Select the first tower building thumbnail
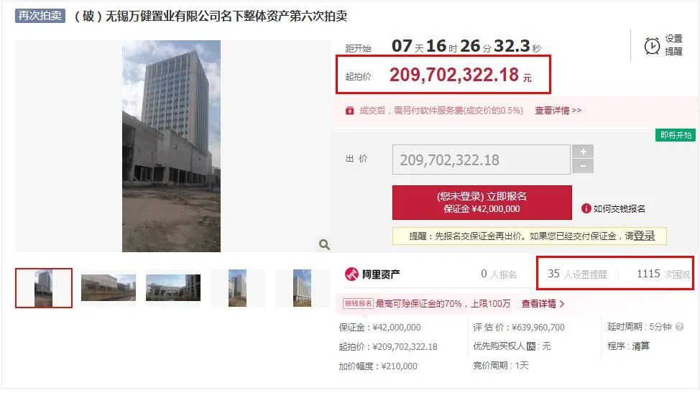 pos(44,288)
